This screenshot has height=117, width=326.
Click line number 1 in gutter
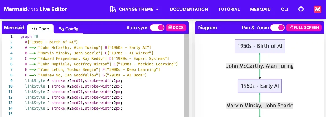11,37
